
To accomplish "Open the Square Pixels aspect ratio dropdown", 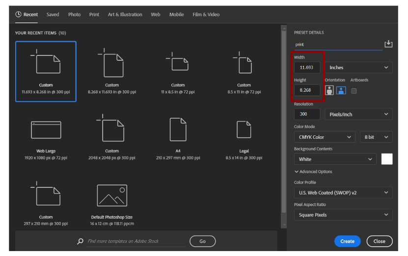I will tap(343, 215).
